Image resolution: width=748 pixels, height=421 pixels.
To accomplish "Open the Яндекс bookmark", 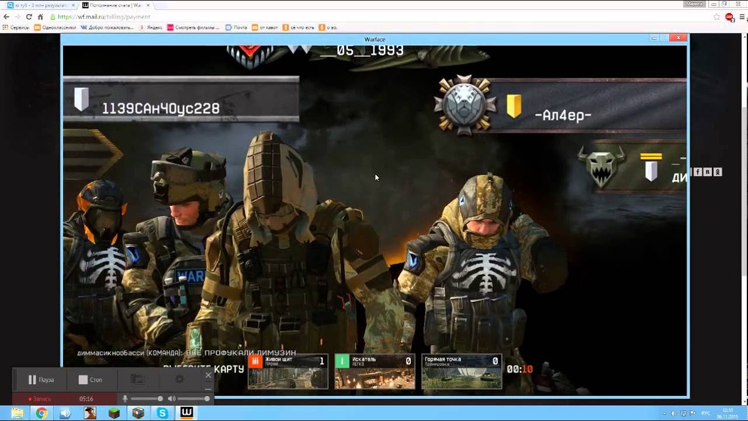I will click(x=151, y=27).
